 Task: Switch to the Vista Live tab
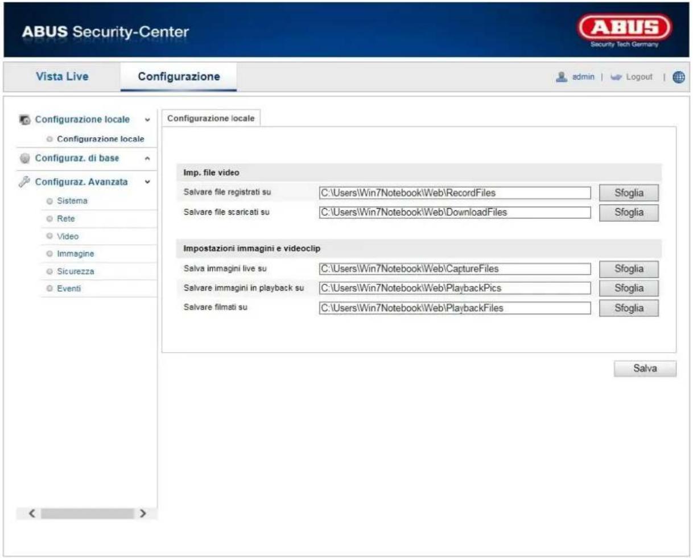pyautogui.click(x=62, y=77)
